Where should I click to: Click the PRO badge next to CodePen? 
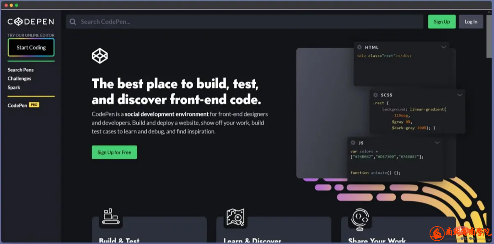34,105
